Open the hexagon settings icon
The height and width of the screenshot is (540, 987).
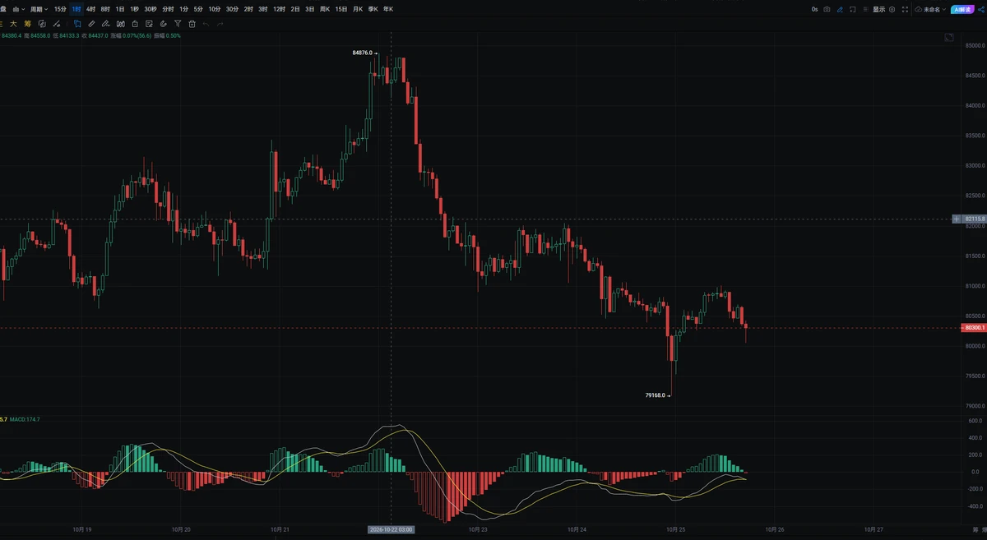tap(892, 9)
